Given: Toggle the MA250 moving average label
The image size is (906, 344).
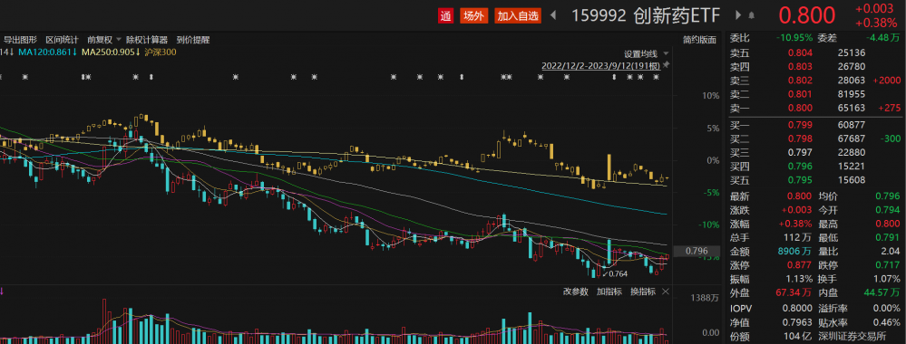Looking at the screenshot, I should tap(111, 52).
